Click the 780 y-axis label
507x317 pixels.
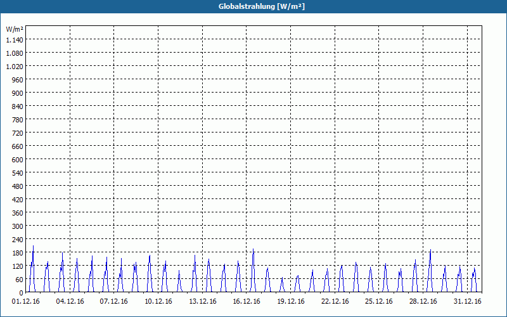tap(18, 120)
